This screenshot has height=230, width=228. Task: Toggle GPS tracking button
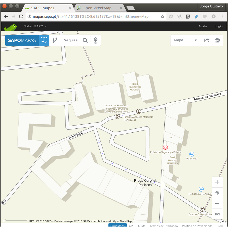point(217,214)
